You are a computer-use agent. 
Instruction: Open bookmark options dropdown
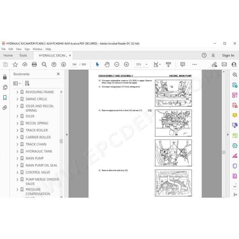click(17, 83)
